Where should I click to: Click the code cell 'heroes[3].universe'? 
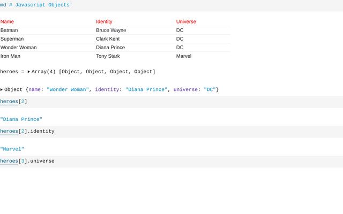171,162
